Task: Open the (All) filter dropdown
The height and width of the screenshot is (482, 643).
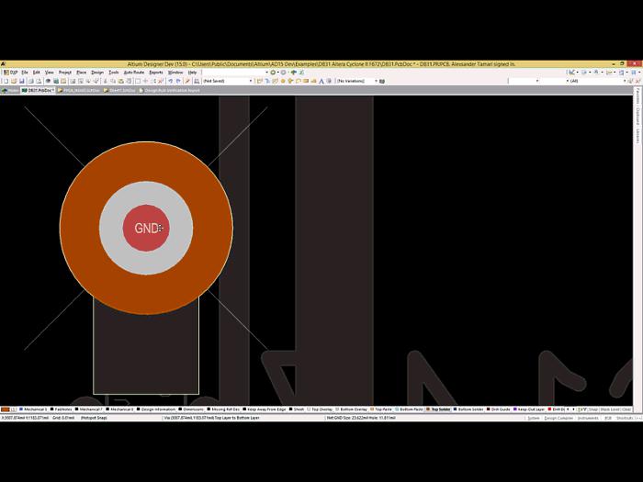Action: 598,81
